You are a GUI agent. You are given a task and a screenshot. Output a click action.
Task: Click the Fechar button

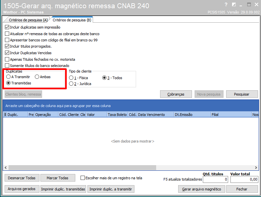click(242, 189)
